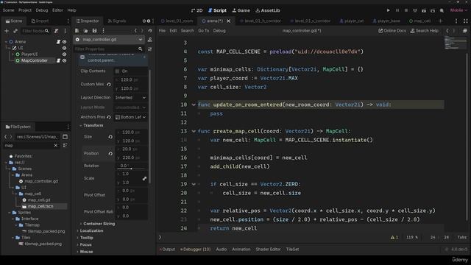Reset Anchors Preset property

coord(109,117)
